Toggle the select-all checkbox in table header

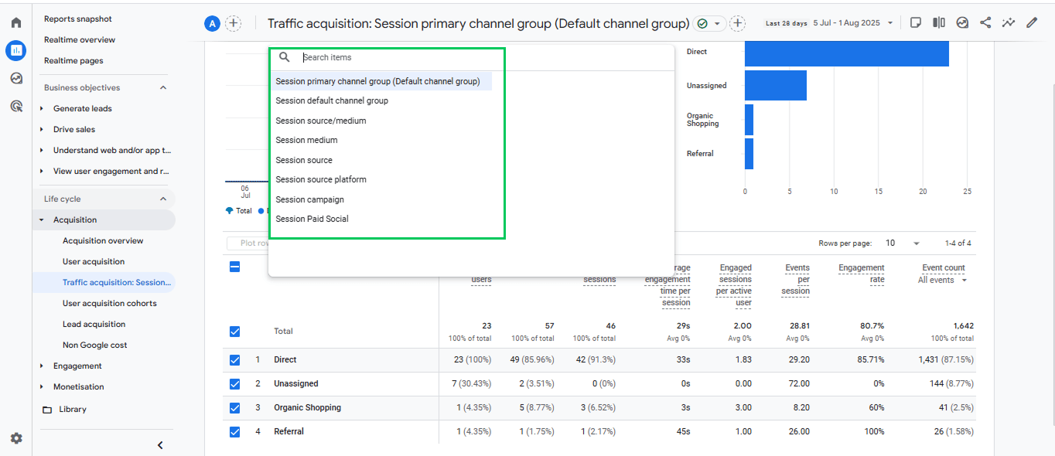coord(234,267)
